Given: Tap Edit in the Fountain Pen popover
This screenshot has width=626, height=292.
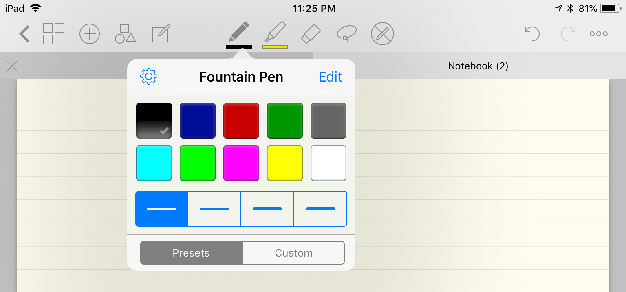Looking at the screenshot, I should pos(330,77).
